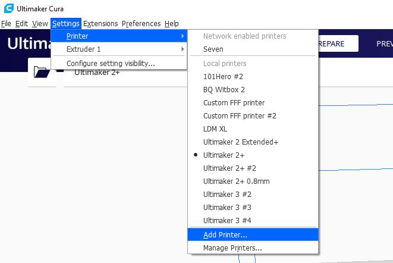Open the View menu
The image size is (393, 263).
[40, 24]
